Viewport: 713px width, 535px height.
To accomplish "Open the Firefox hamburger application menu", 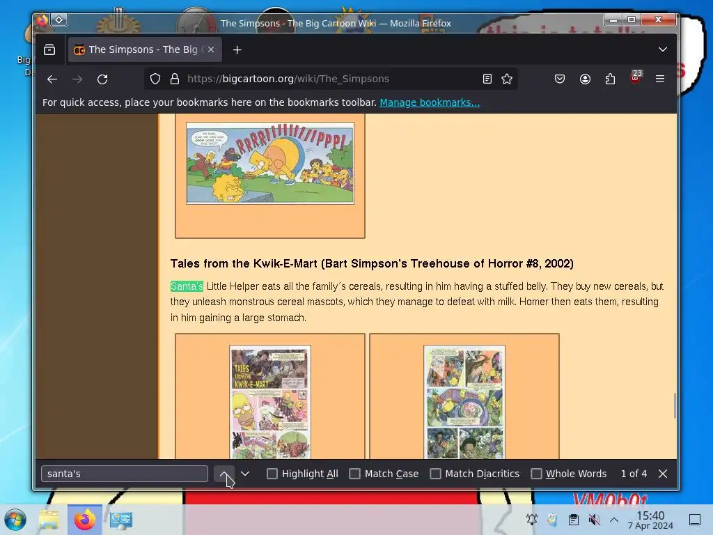I will point(660,79).
